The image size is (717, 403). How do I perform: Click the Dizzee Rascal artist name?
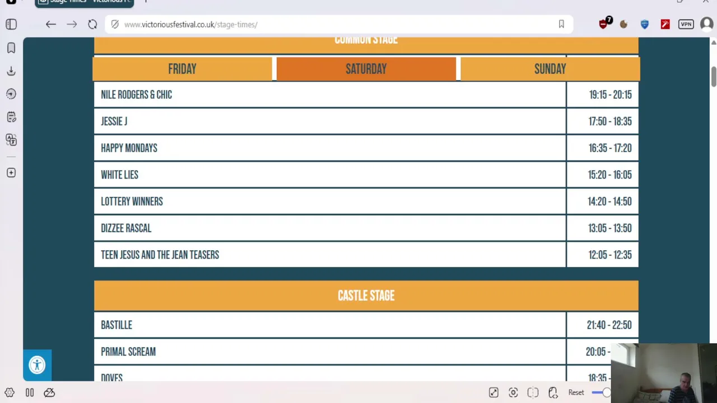coord(126,228)
